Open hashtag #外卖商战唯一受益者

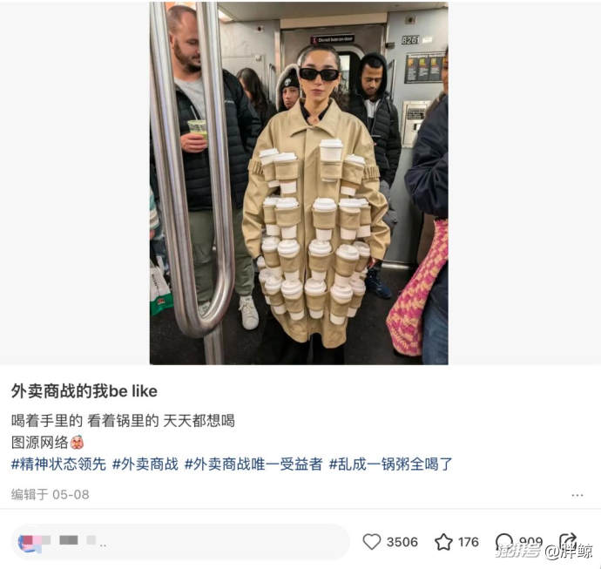[253, 464]
